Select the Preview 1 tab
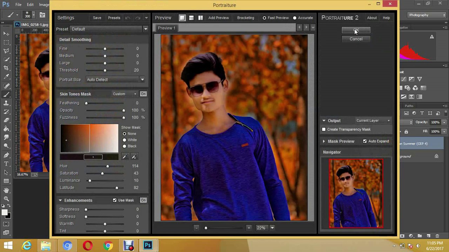The height and width of the screenshot is (252, 449). click(x=167, y=28)
